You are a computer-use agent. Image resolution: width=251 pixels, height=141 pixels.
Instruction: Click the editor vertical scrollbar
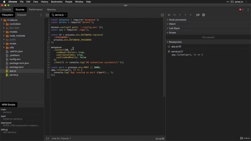click(164, 57)
